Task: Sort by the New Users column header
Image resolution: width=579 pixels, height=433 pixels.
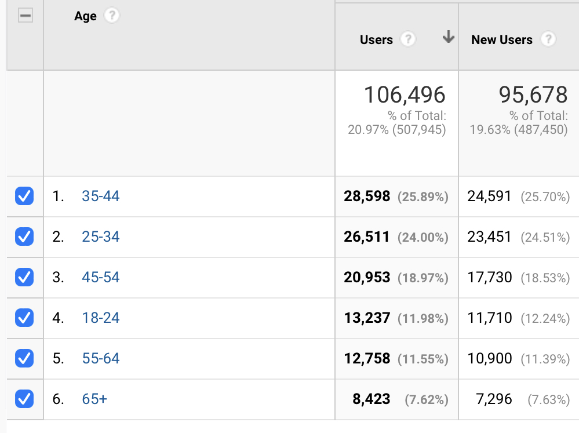Action: pyautogui.click(x=501, y=40)
